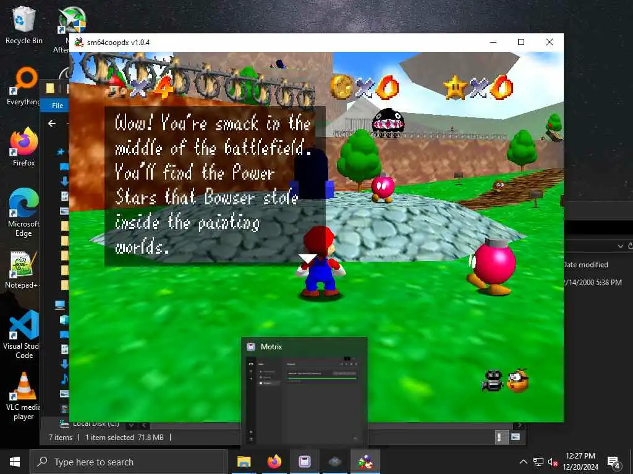Launch the Everything search desktop shortcut

[x=25, y=86]
